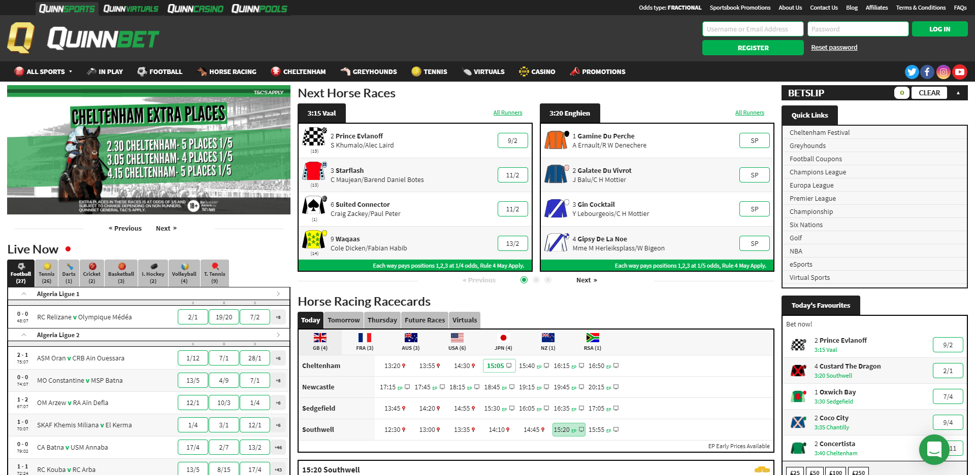Click the Username or Email Address field
Screen dimensions: 975x475
pos(753,29)
